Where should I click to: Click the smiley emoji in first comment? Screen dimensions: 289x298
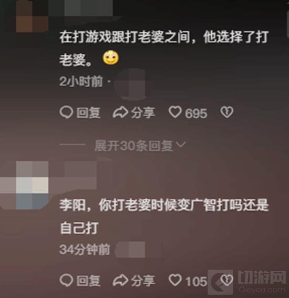111,58
